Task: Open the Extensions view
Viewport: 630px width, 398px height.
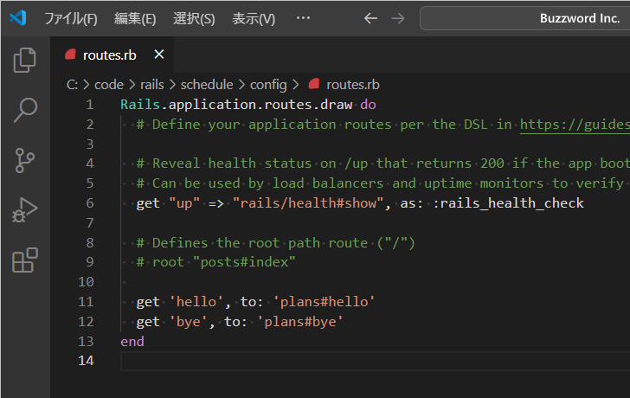Action: tap(25, 260)
